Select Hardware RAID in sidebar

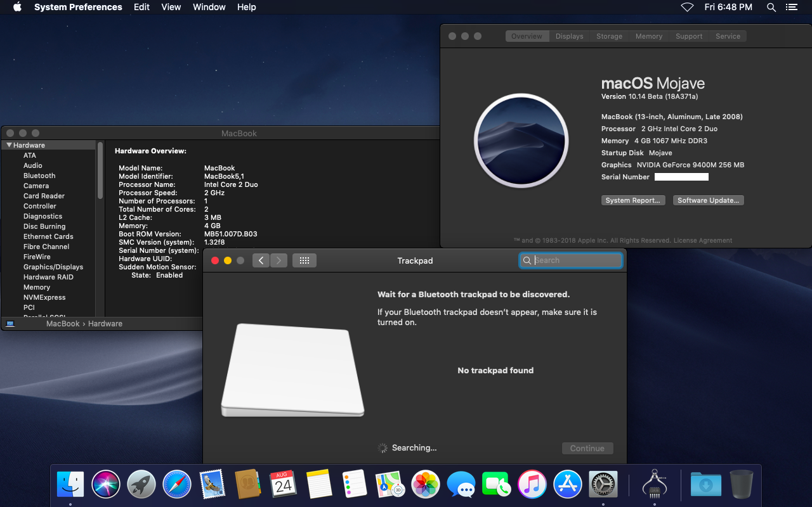[48, 277]
